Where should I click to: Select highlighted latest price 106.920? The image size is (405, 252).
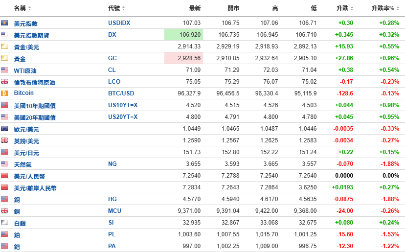pos(183,35)
